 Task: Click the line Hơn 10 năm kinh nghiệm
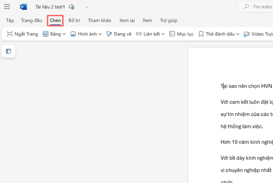pyautogui.click(x=247, y=142)
